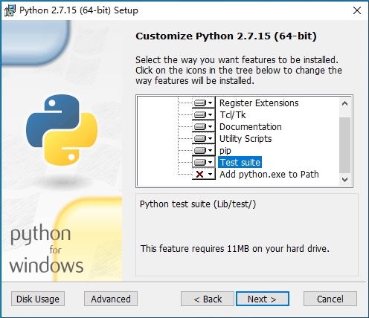Open dropdown arrow beside Add python.exe to Path
The image size is (369, 318).
click(x=211, y=174)
